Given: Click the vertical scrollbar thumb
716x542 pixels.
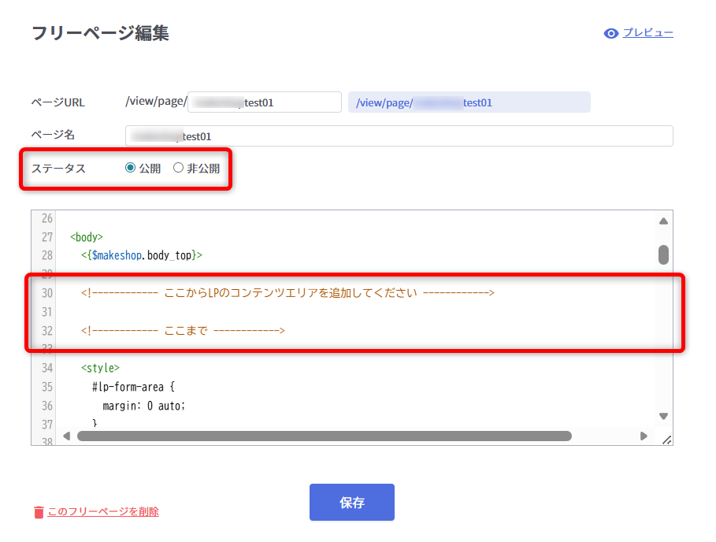Looking at the screenshot, I should tap(663, 254).
